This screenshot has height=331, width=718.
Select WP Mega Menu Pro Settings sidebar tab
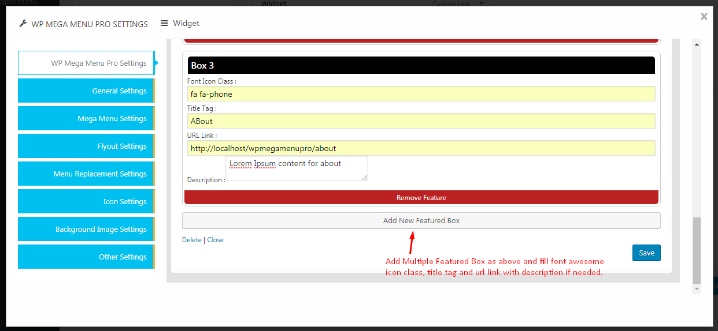tap(86, 63)
